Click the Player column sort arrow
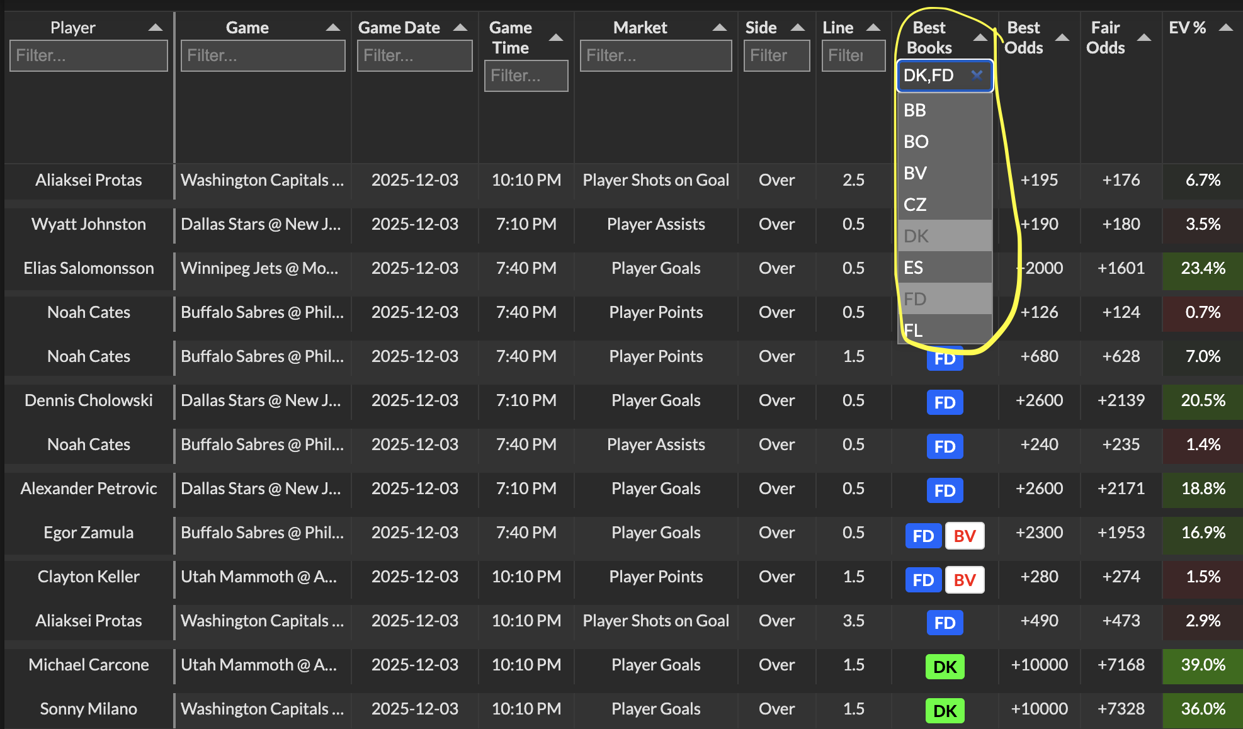The width and height of the screenshot is (1243, 729). click(155, 28)
